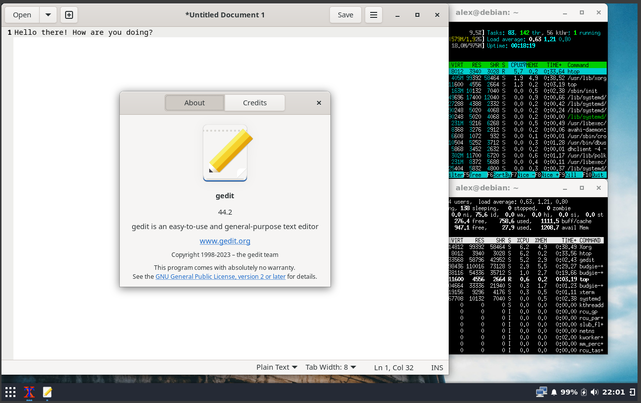641x403 pixels.
Task: Visit the www.gedit.org link
Action: click(225, 241)
